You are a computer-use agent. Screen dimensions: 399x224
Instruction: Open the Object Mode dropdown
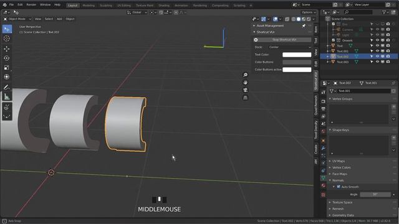(17, 19)
